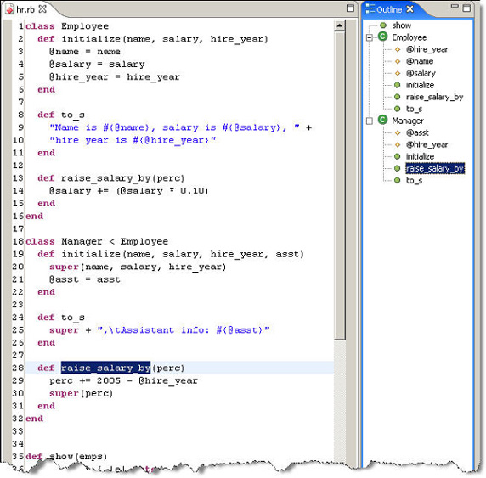486x478 pixels.
Task: Click the diamond icon beside @asst
Action: click(x=398, y=133)
